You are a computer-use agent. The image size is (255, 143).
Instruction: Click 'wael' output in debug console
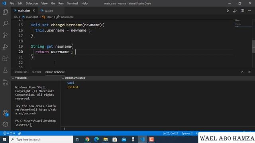71,83
